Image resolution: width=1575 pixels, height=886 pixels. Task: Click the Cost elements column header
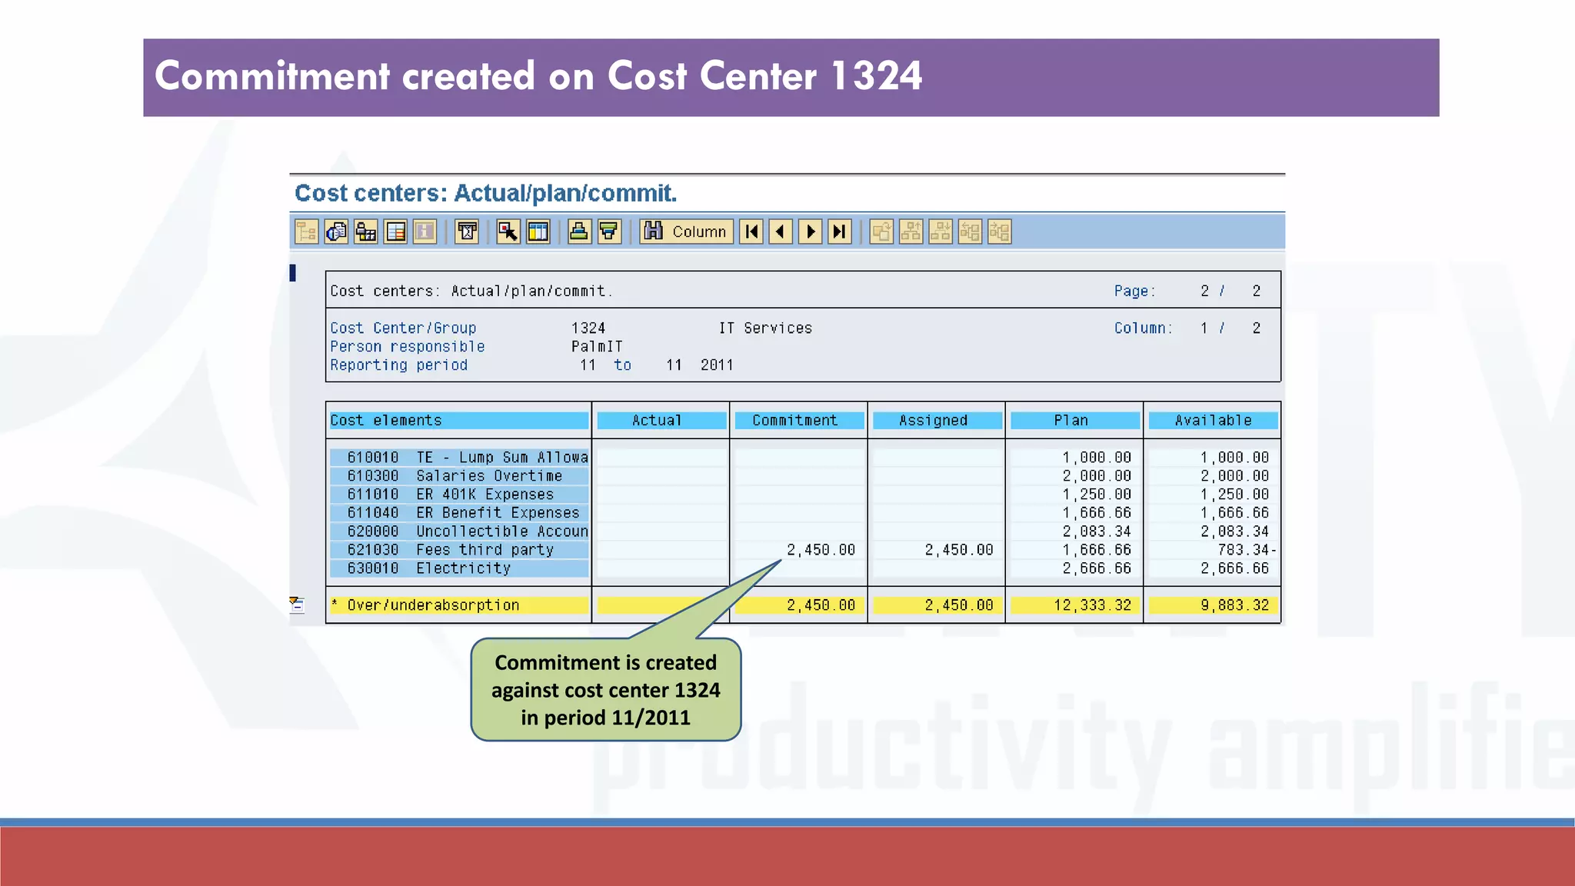pos(458,421)
